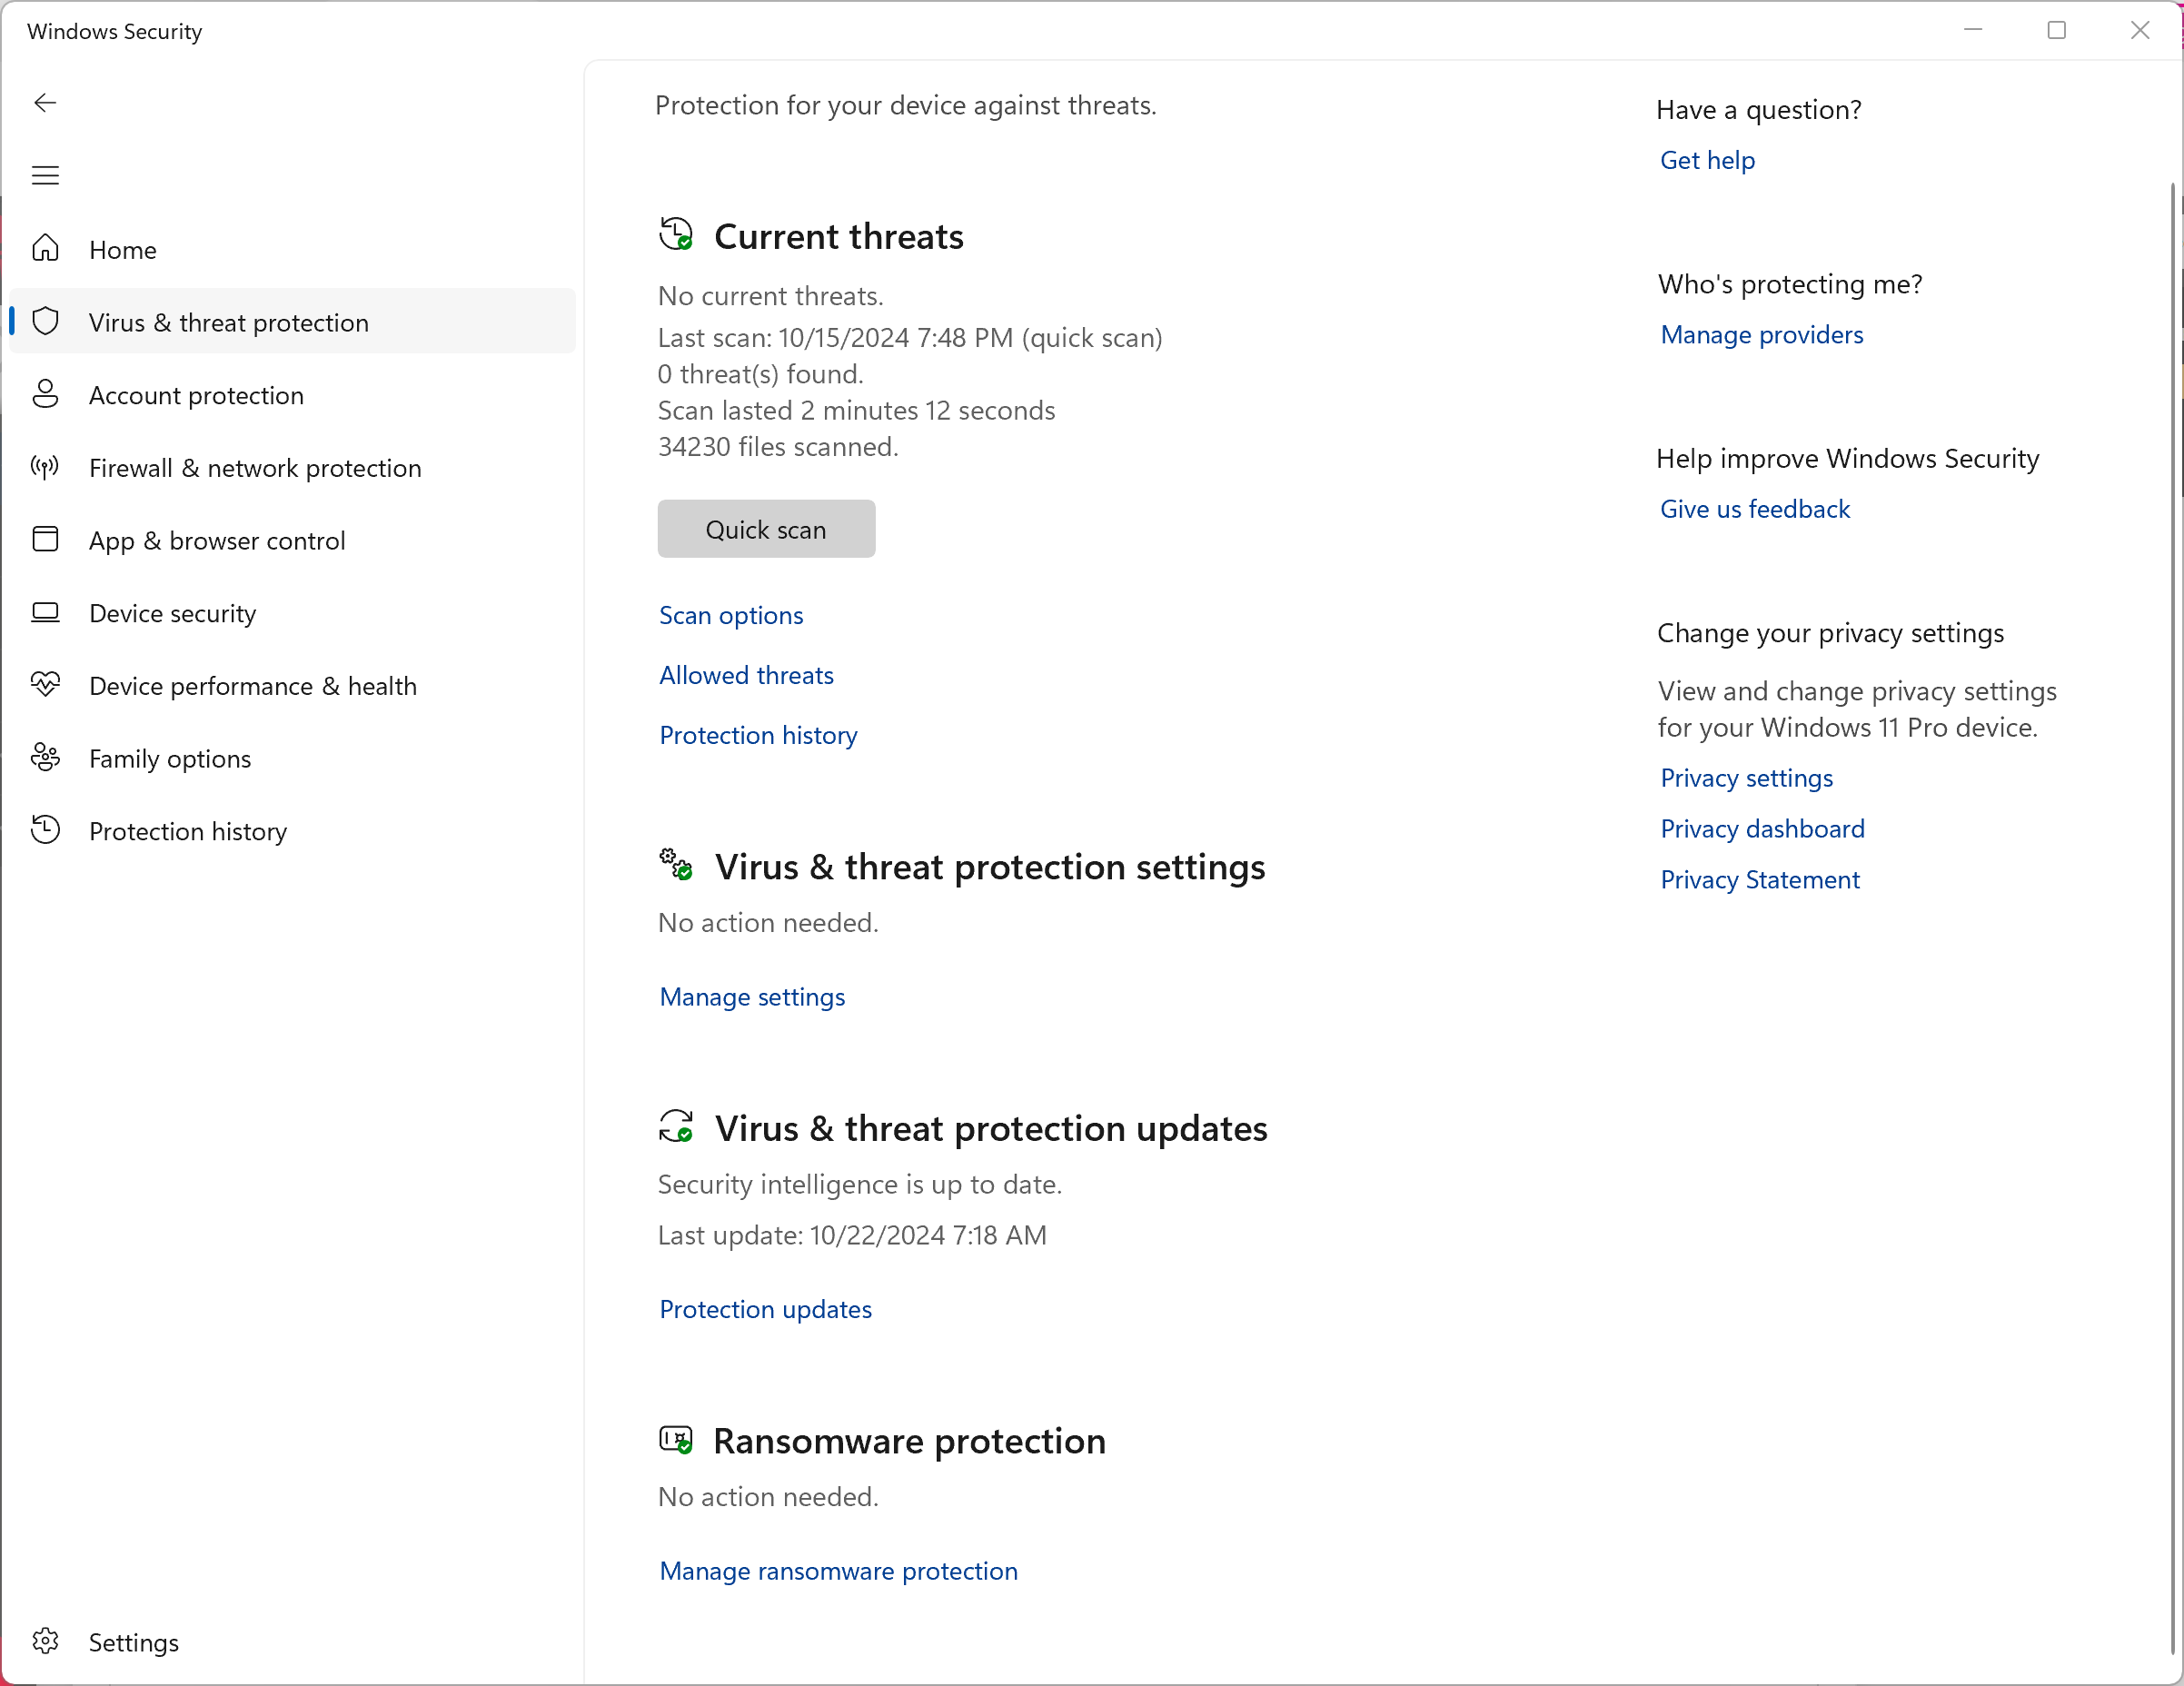
Task: Run a Quick scan
Action: 765,528
